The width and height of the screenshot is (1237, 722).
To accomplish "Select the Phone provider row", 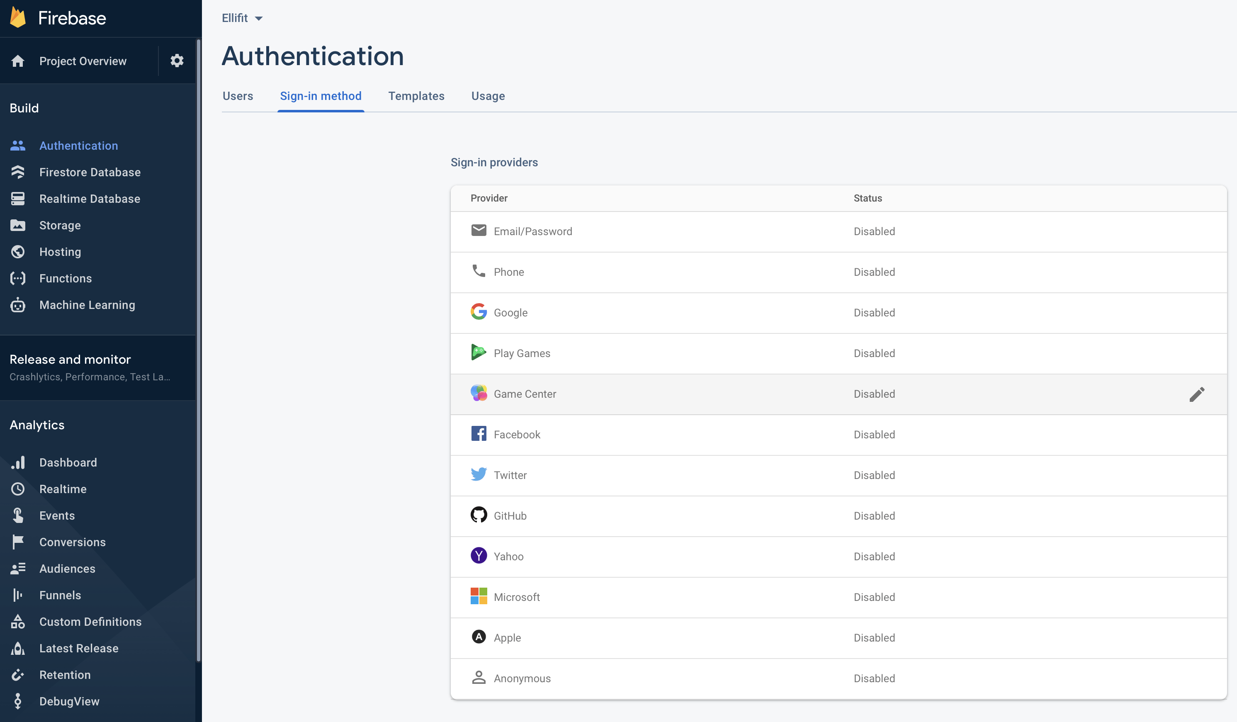I will tap(838, 272).
